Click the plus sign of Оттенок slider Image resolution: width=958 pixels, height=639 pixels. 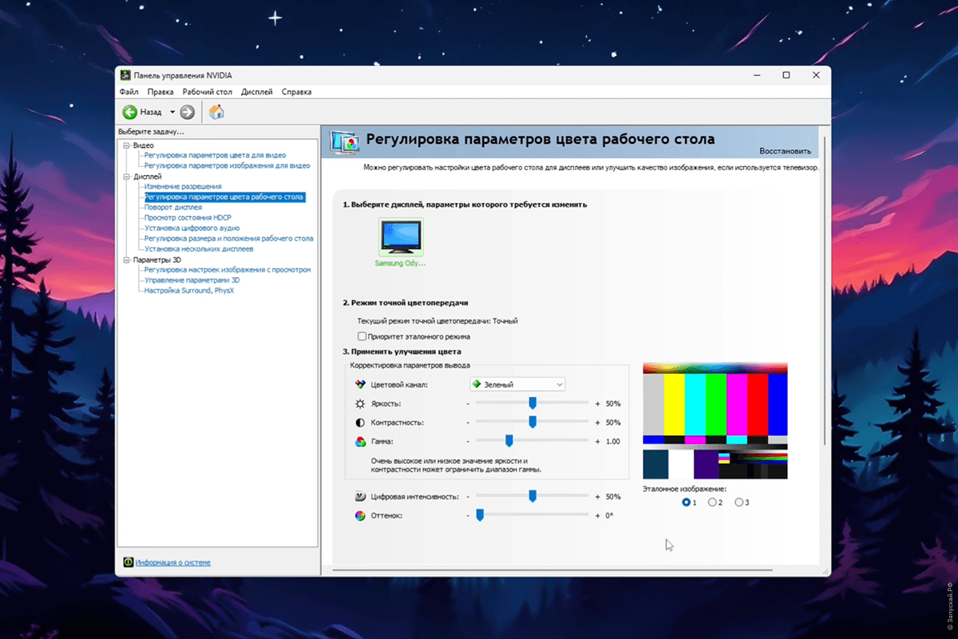coord(597,516)
